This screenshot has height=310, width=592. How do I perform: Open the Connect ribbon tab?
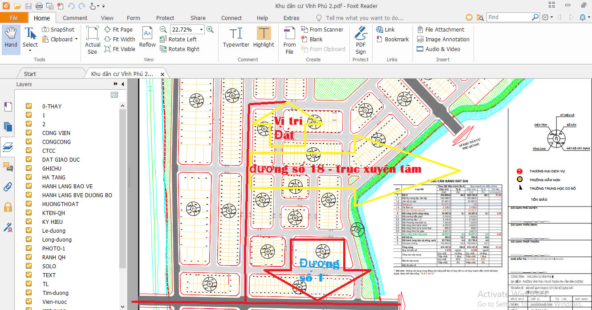231,18
